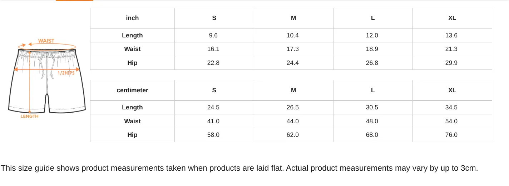Click the 44.0 waist value for size M
Screen dimensions: 509x186
pos(293,121)
